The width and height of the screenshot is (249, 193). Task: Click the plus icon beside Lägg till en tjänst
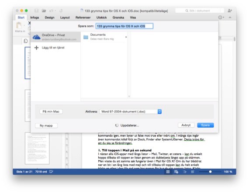pos(36,47)
